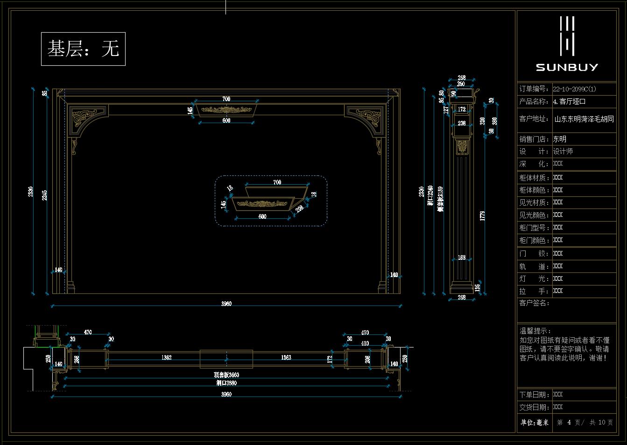Click the 3960 dimension below the front elevation
Image resolution: width=627 pixels, height=445 pixels.
point(226,304)
